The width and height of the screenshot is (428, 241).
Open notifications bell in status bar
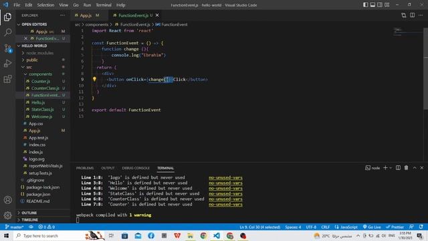(421, 227)
